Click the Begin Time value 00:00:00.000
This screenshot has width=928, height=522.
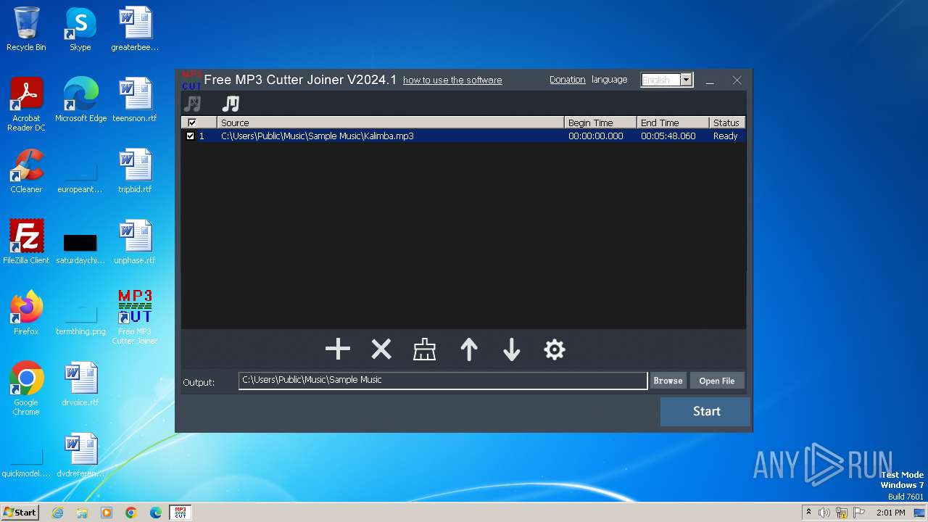(x=595, y=136)
